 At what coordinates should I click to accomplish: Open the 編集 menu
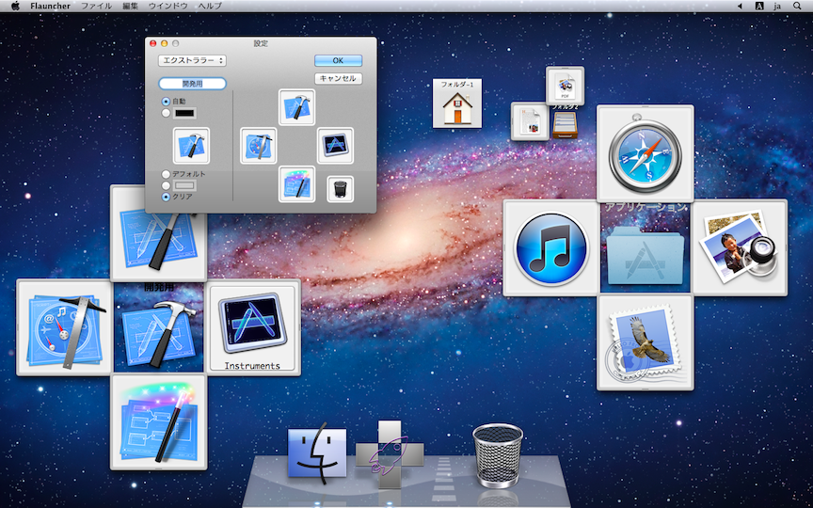[x=130, y=7]
